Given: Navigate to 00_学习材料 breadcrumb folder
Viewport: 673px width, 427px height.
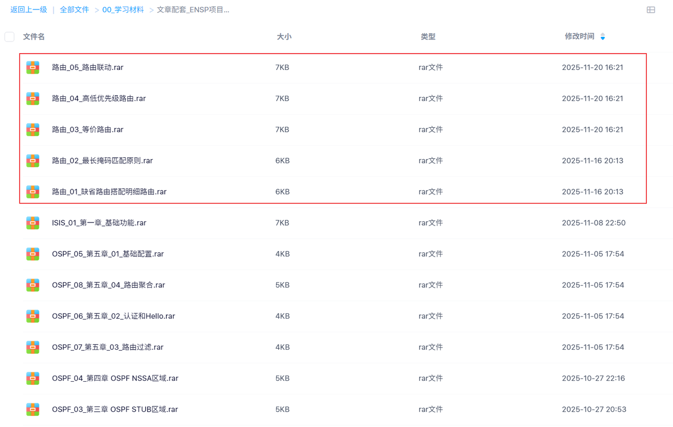Looking at the screenshot, I should pyautogui.click(x=123, y=10).
